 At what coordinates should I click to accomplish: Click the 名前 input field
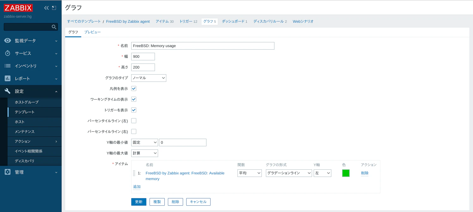point(203,46)
